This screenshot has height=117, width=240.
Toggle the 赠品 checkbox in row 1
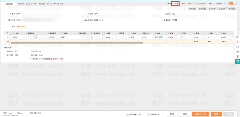(x=182, y=37)
